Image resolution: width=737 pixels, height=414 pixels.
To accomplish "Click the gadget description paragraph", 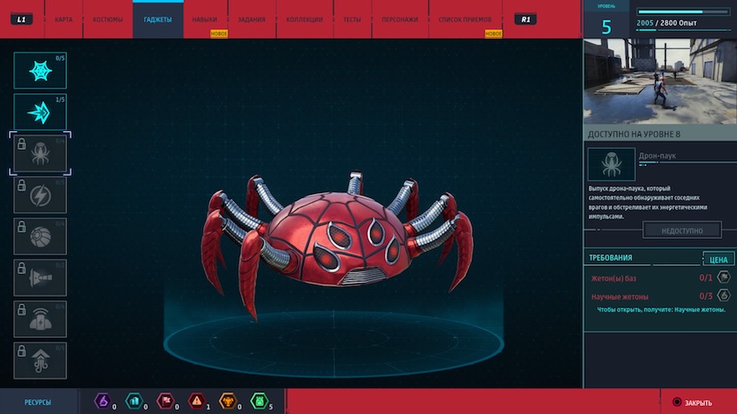I will pos(648,202).
